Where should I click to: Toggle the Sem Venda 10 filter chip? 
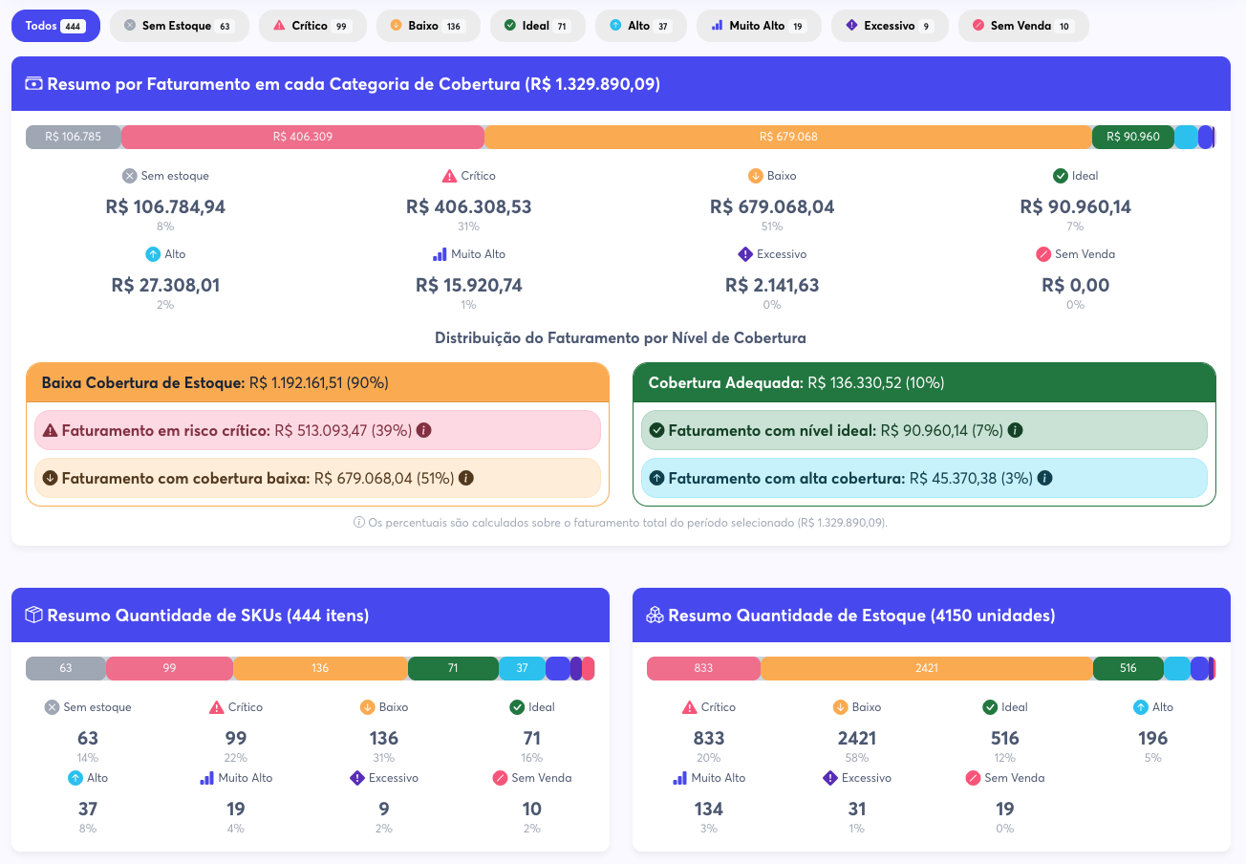click(1023, 26)
